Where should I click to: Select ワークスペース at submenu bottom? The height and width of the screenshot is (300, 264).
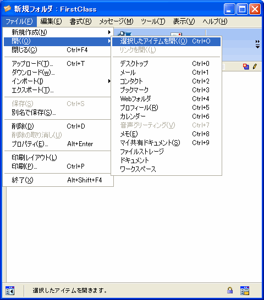(x=166, y=169)
